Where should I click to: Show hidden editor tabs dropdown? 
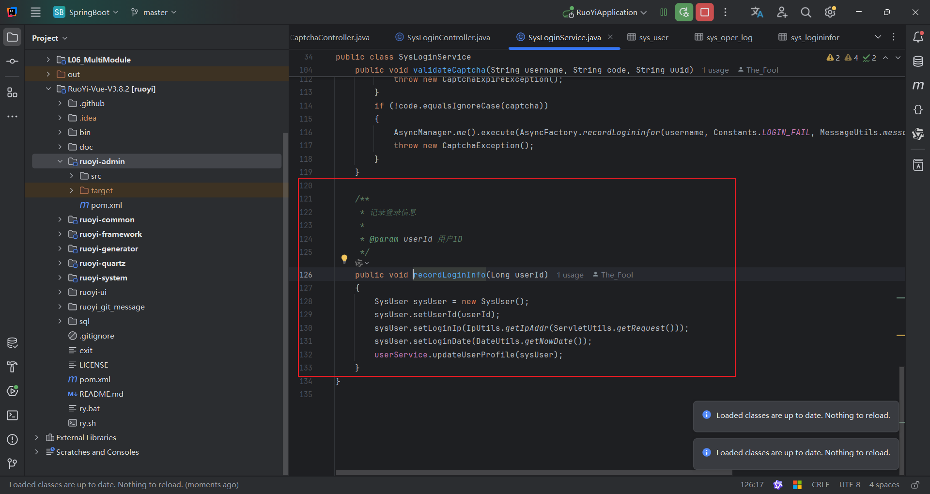click(878, 37)
